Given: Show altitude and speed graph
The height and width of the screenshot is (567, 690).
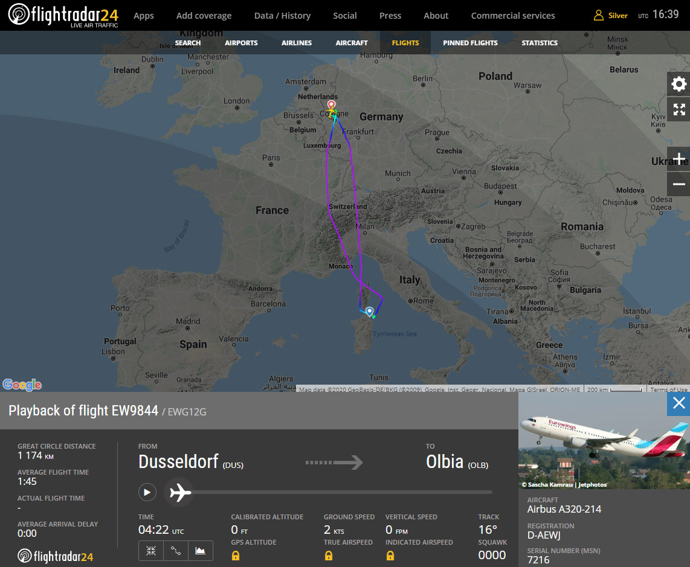Looking at the screenshot, I should click(200, 551).
